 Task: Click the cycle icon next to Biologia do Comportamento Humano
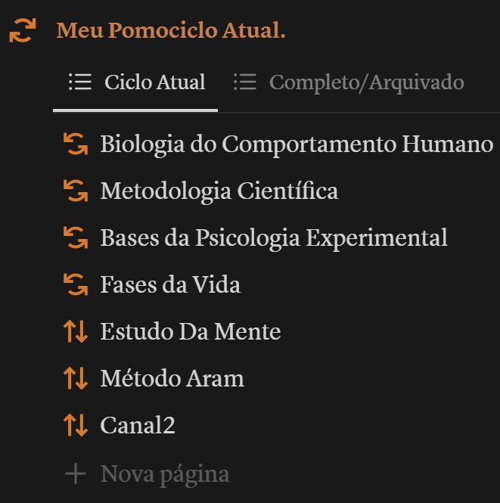pyautogui.click(x=76, y=144)
